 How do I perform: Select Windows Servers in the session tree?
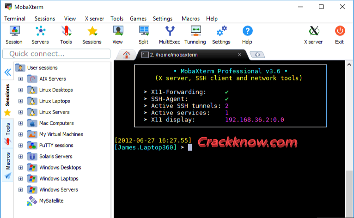(x=59, y=189)
